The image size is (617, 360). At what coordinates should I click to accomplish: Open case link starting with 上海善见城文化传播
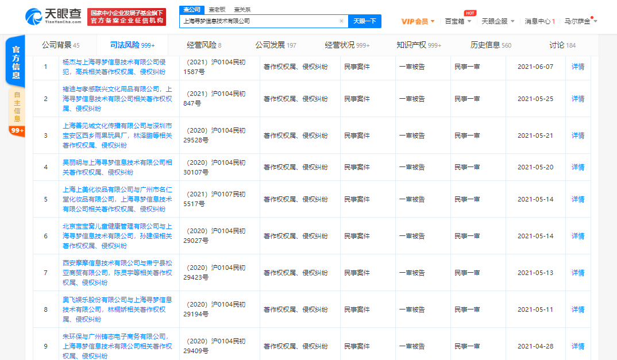(x=117, y=136)
